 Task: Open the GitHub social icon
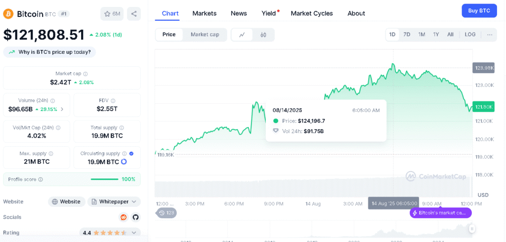click(135, 217)
